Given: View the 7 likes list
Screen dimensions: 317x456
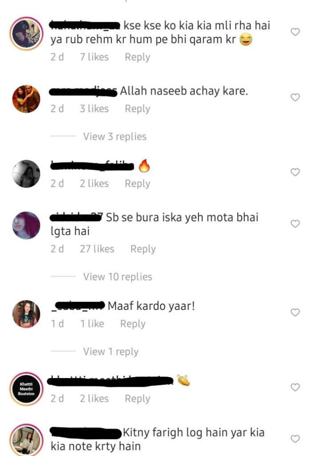Looking at the screenshot, I should point(94,57).
